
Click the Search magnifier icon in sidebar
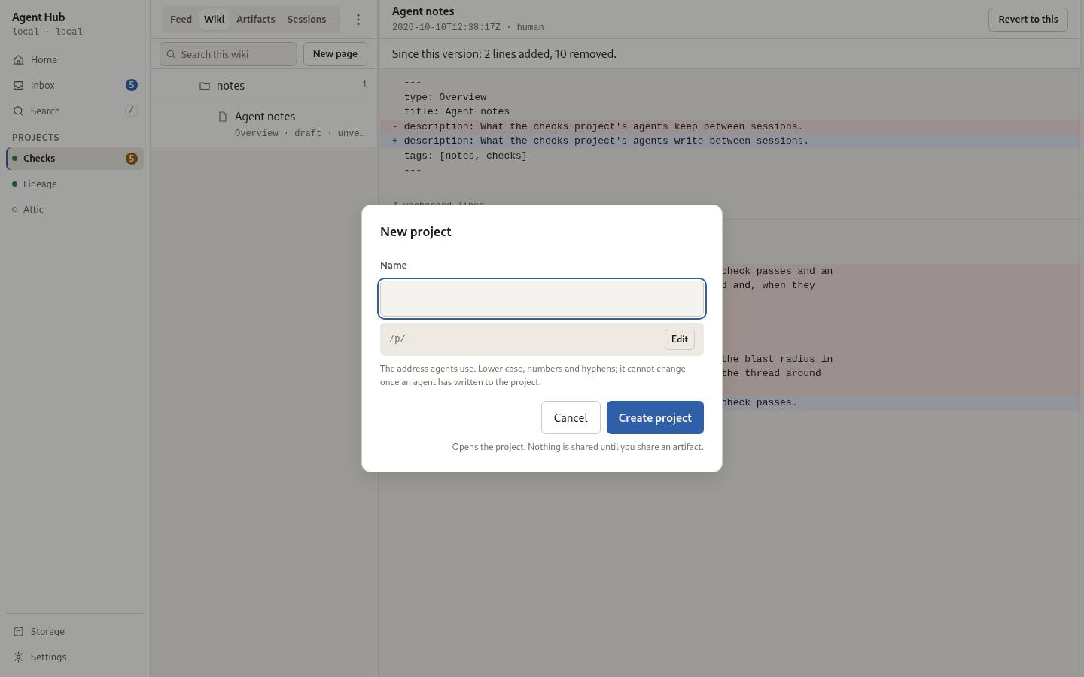click(x=18, y=111)
